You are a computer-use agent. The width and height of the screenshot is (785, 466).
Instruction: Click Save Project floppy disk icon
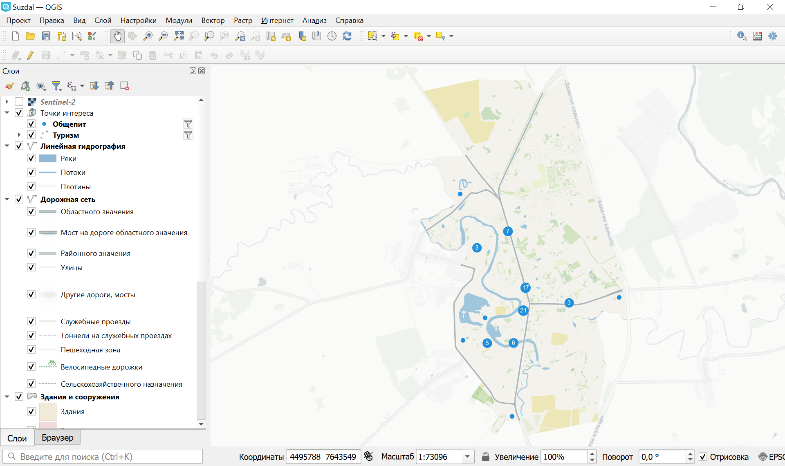(x=46, y=36)
